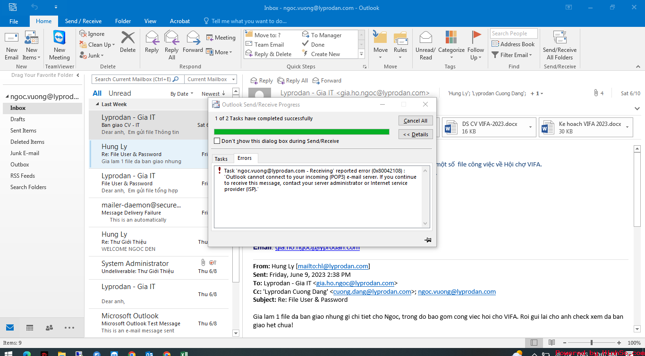The image size is (645, 356).
Task: Click Cancel All in the progress dialog
Action: click(x=416, y=121)
